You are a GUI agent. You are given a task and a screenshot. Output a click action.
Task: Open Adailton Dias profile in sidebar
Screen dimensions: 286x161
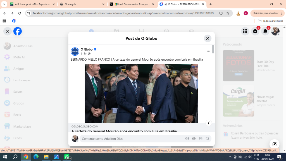tap(18, 46)
